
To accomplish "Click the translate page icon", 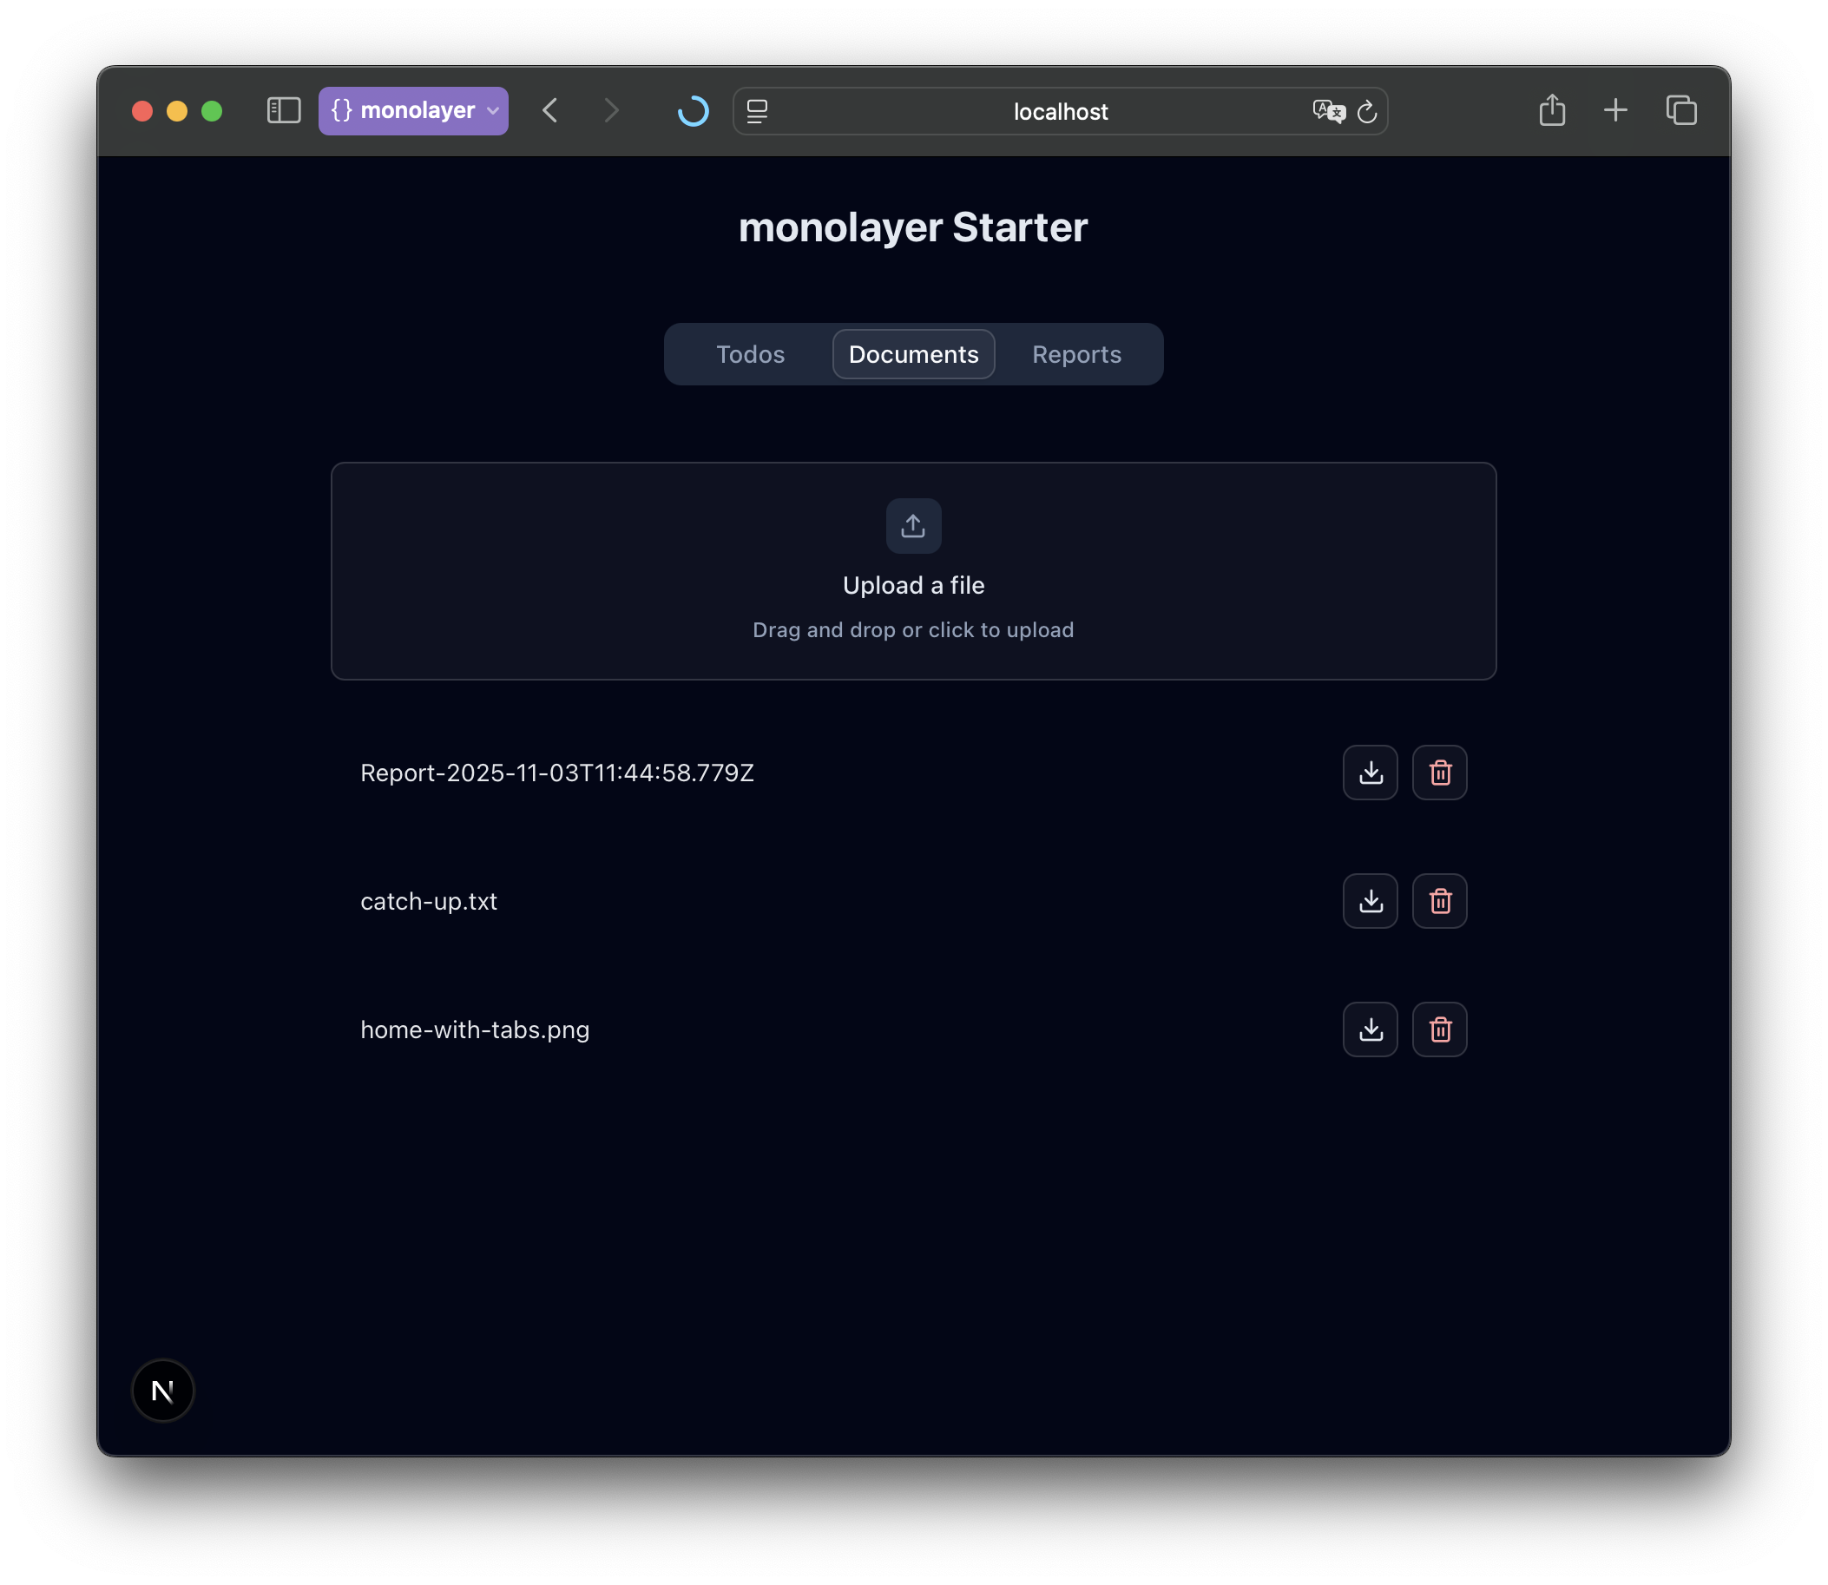I will [x=1327, y=111].
